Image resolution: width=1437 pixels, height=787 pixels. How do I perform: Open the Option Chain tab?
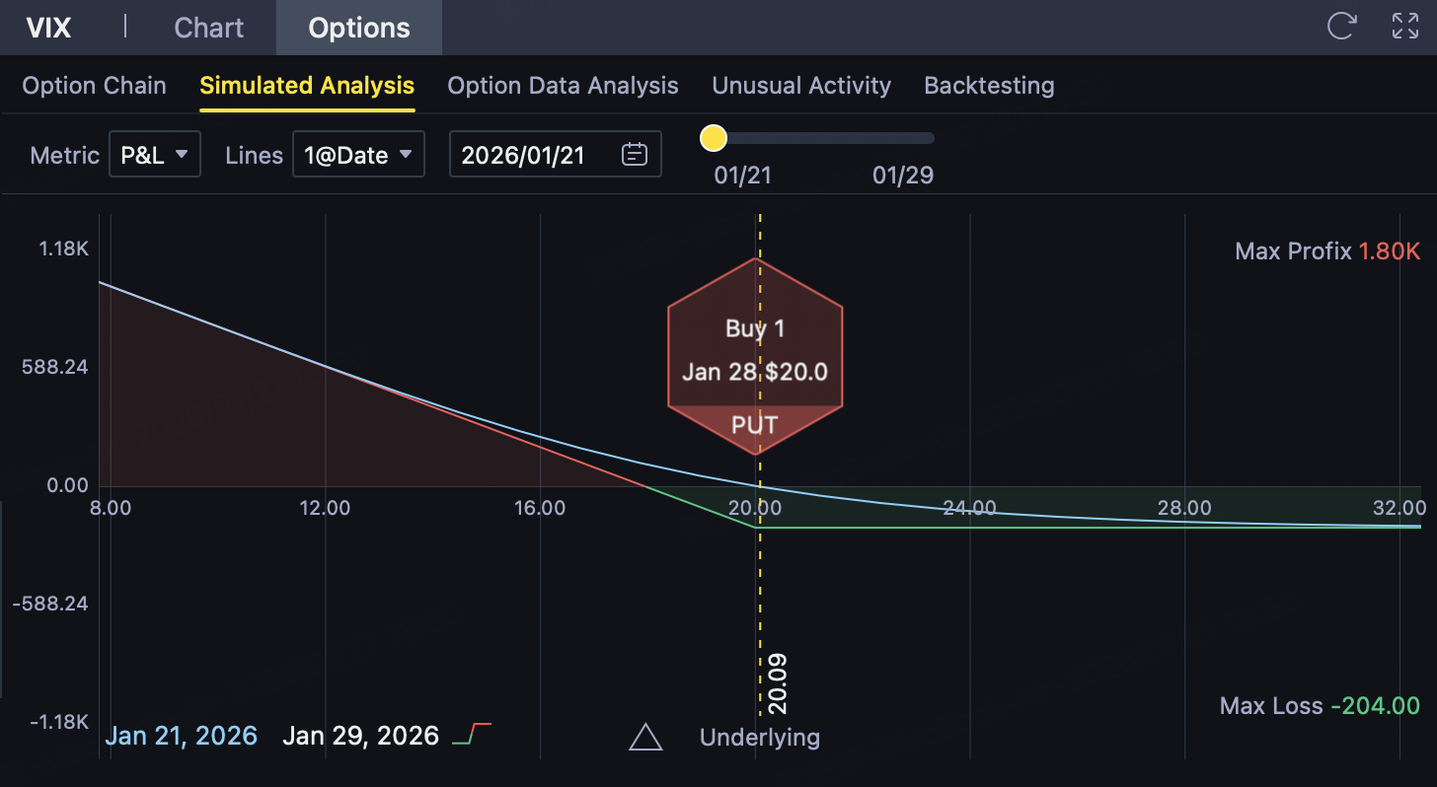pyautogui.click(x=94, y=86)
